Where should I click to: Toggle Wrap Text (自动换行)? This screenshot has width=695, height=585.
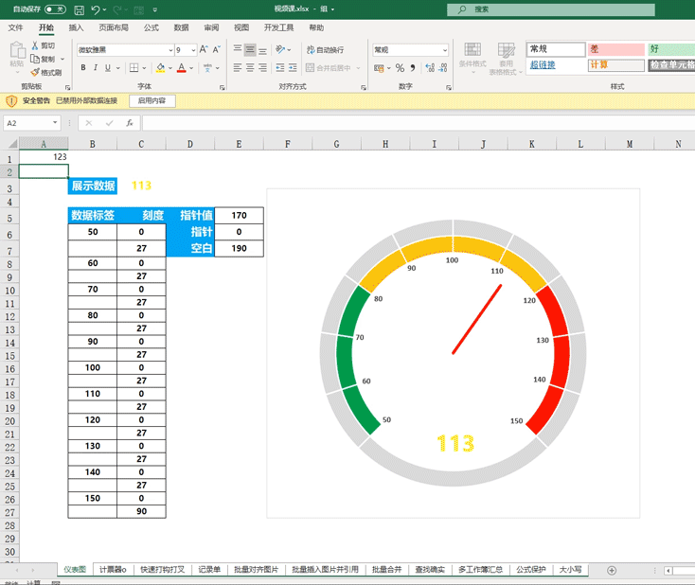point(325,49)
